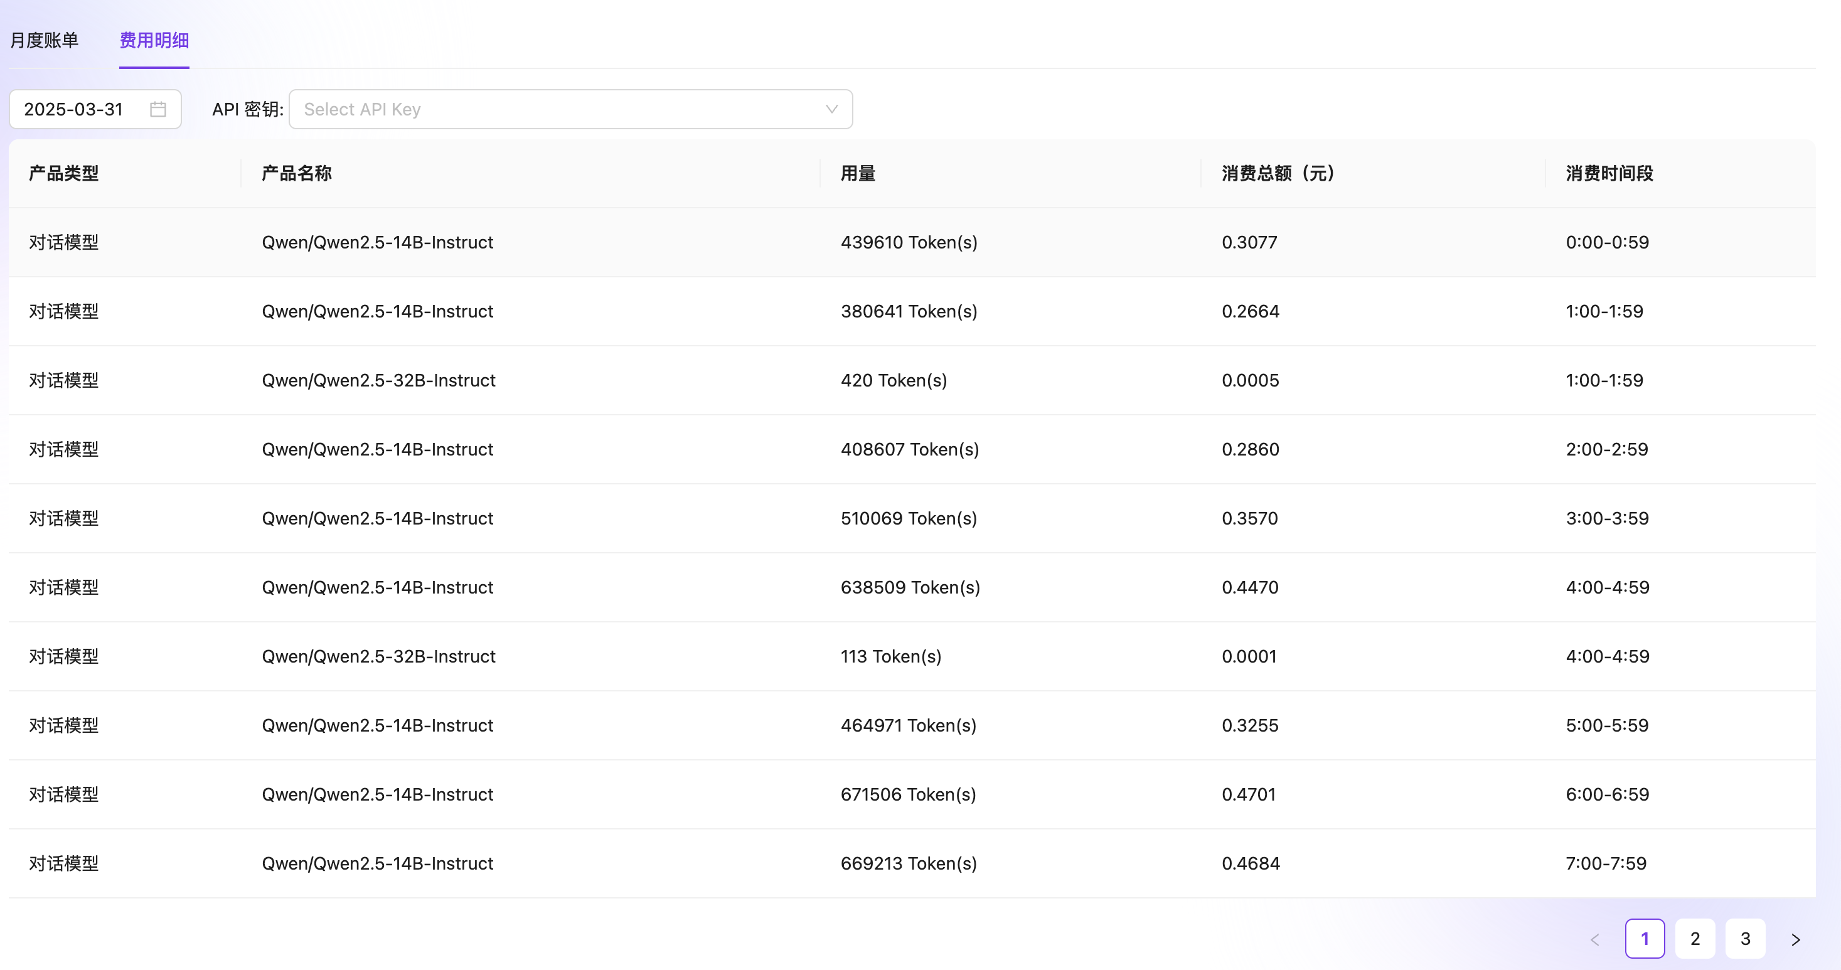Expand the Select API Key dropdown arrow

point(831,109)
